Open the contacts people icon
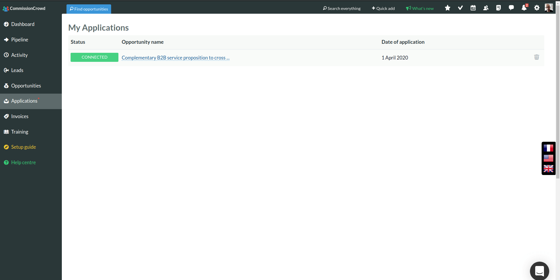560x280 pixels. tap(486, 8)
